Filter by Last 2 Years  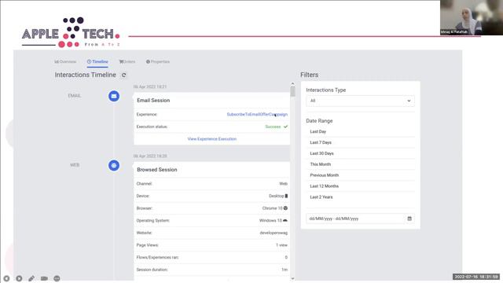coord(321,197)
